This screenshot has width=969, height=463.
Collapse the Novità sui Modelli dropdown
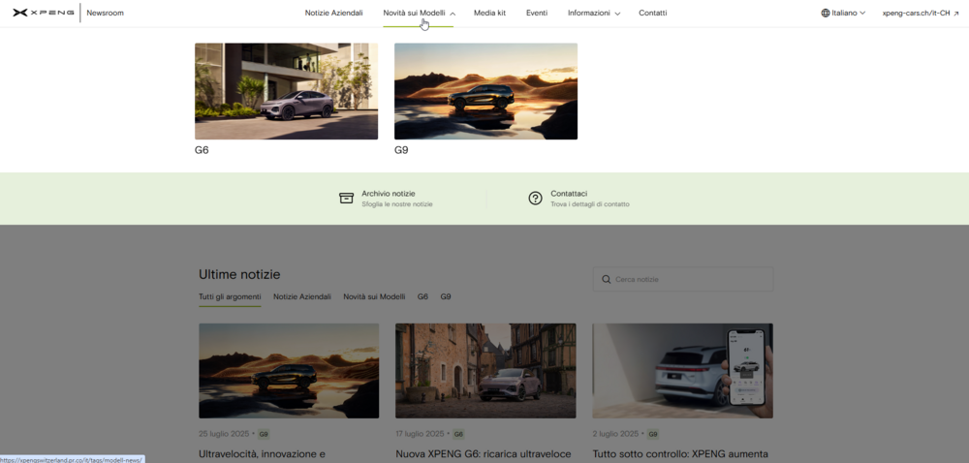coord(419,14)
